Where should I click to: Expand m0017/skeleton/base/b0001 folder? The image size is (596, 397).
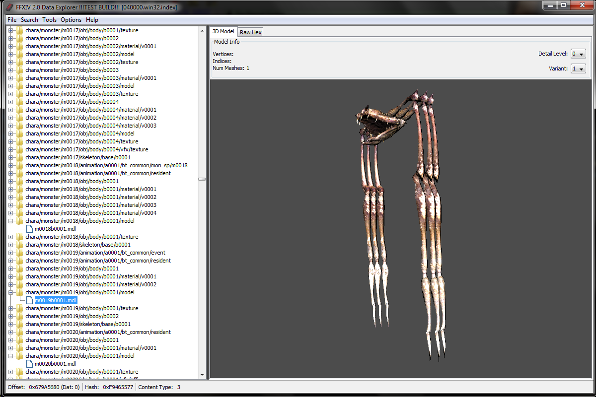11,157
